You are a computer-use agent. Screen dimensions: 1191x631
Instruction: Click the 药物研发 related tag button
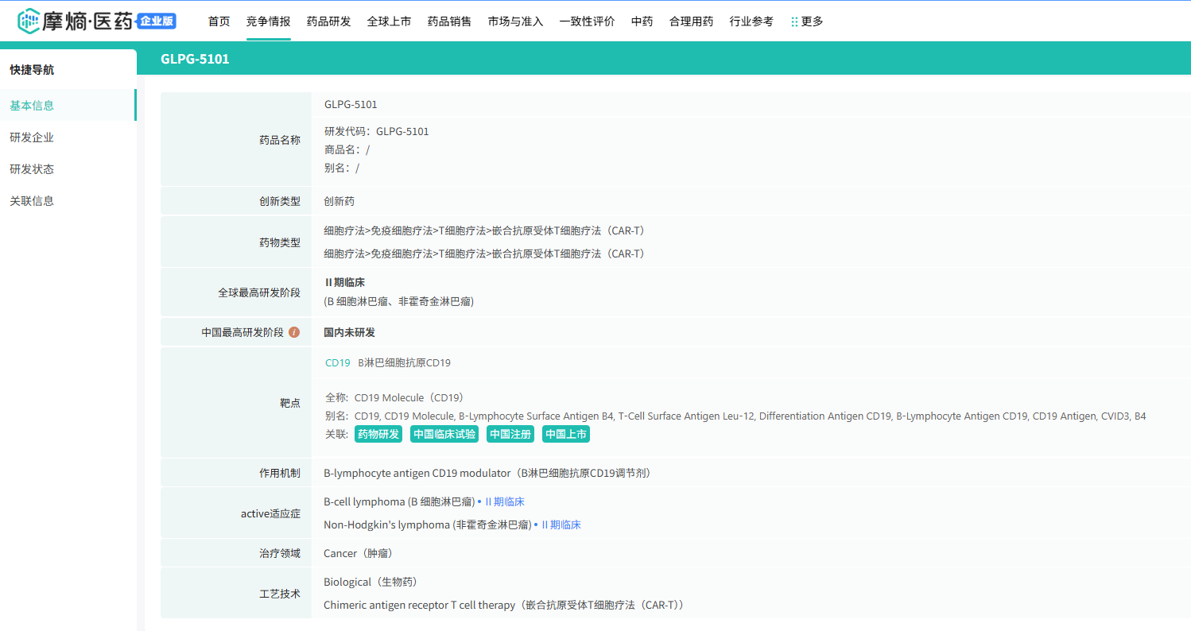[378, 434]
